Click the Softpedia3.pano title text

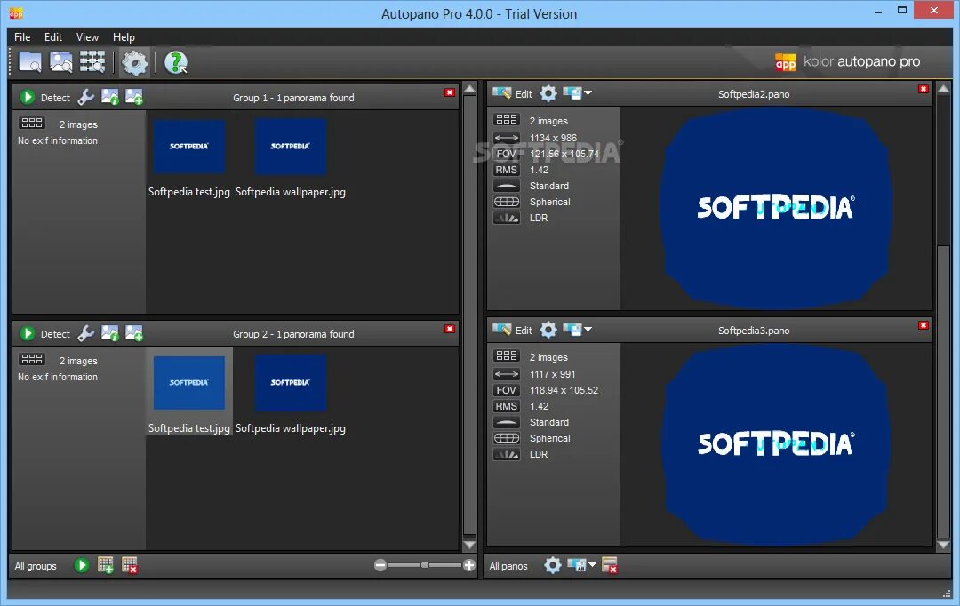tap(754, 331)
